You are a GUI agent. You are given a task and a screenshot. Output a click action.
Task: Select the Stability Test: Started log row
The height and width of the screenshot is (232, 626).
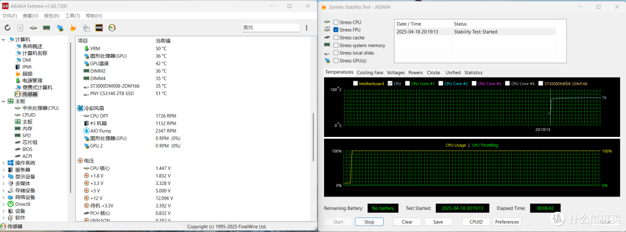[x=475, y=31]
